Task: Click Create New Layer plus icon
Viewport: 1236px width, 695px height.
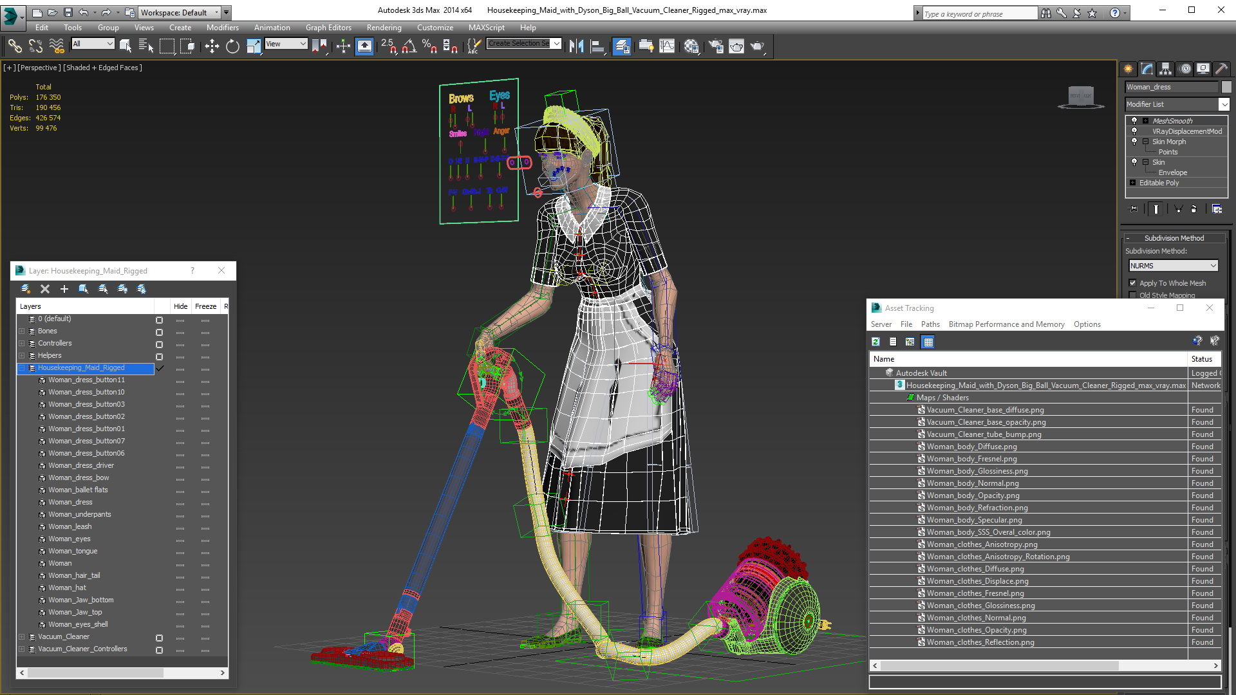Action: point(64,289)
